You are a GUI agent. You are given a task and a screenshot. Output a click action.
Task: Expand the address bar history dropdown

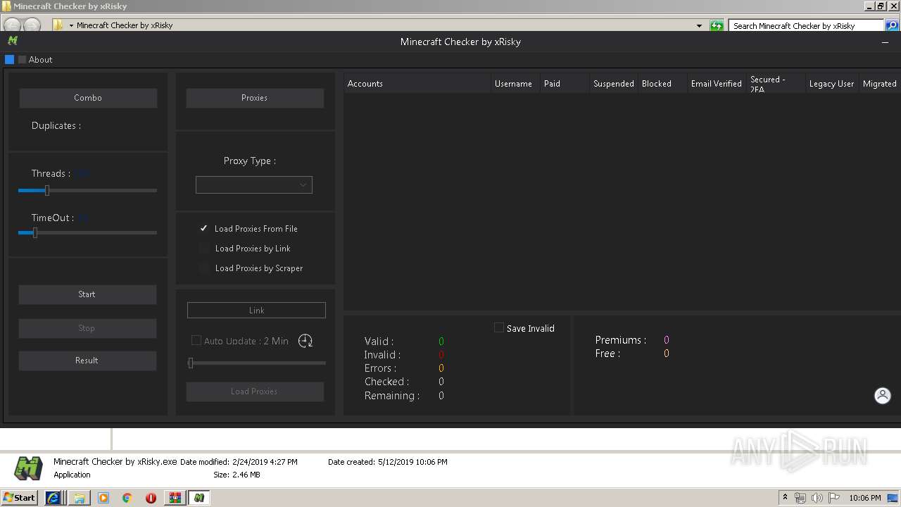699,26
